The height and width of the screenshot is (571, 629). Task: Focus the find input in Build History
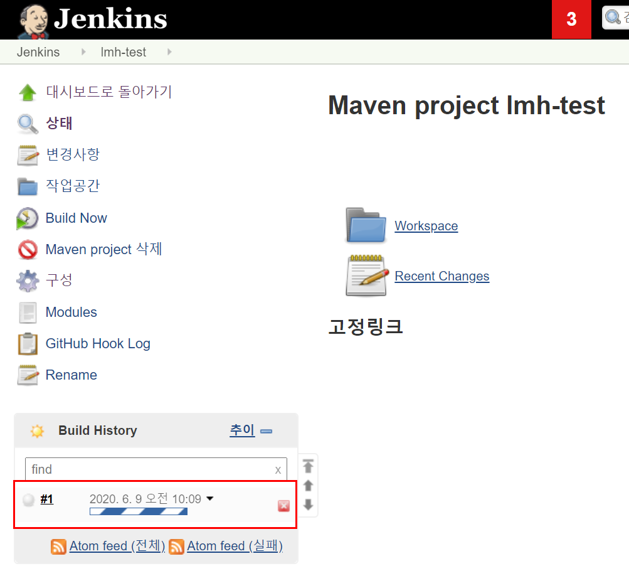156,469
